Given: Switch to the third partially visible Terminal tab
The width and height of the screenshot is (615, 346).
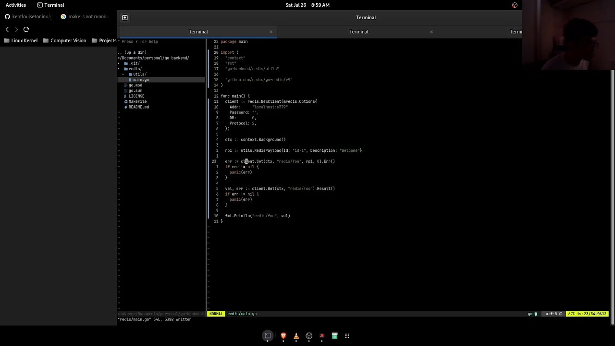Looking at the screenshot, I should [x=516, y=32].
